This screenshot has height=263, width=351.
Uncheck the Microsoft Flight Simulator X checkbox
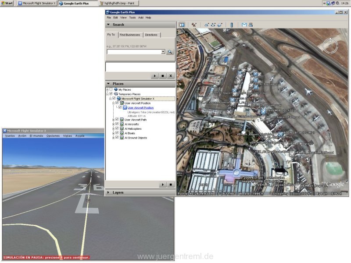coord(114,98)
